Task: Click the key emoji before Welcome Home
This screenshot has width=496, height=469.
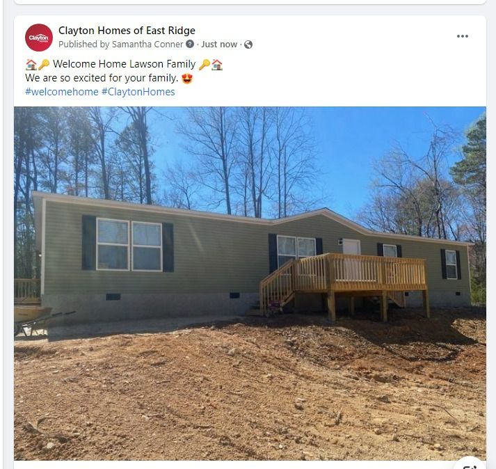Action: click(44, 64)
